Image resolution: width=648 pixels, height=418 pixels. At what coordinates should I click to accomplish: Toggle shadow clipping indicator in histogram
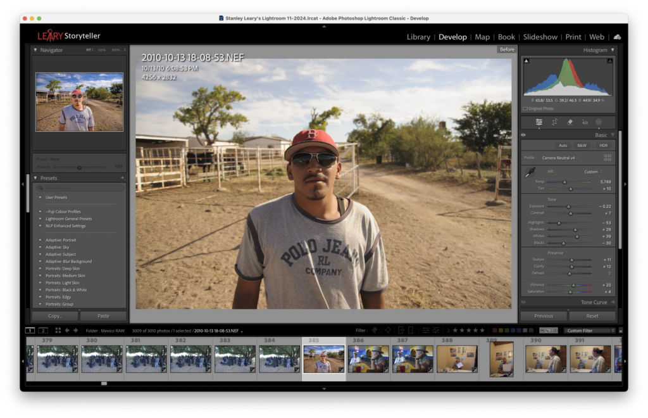tap(526, 61)
